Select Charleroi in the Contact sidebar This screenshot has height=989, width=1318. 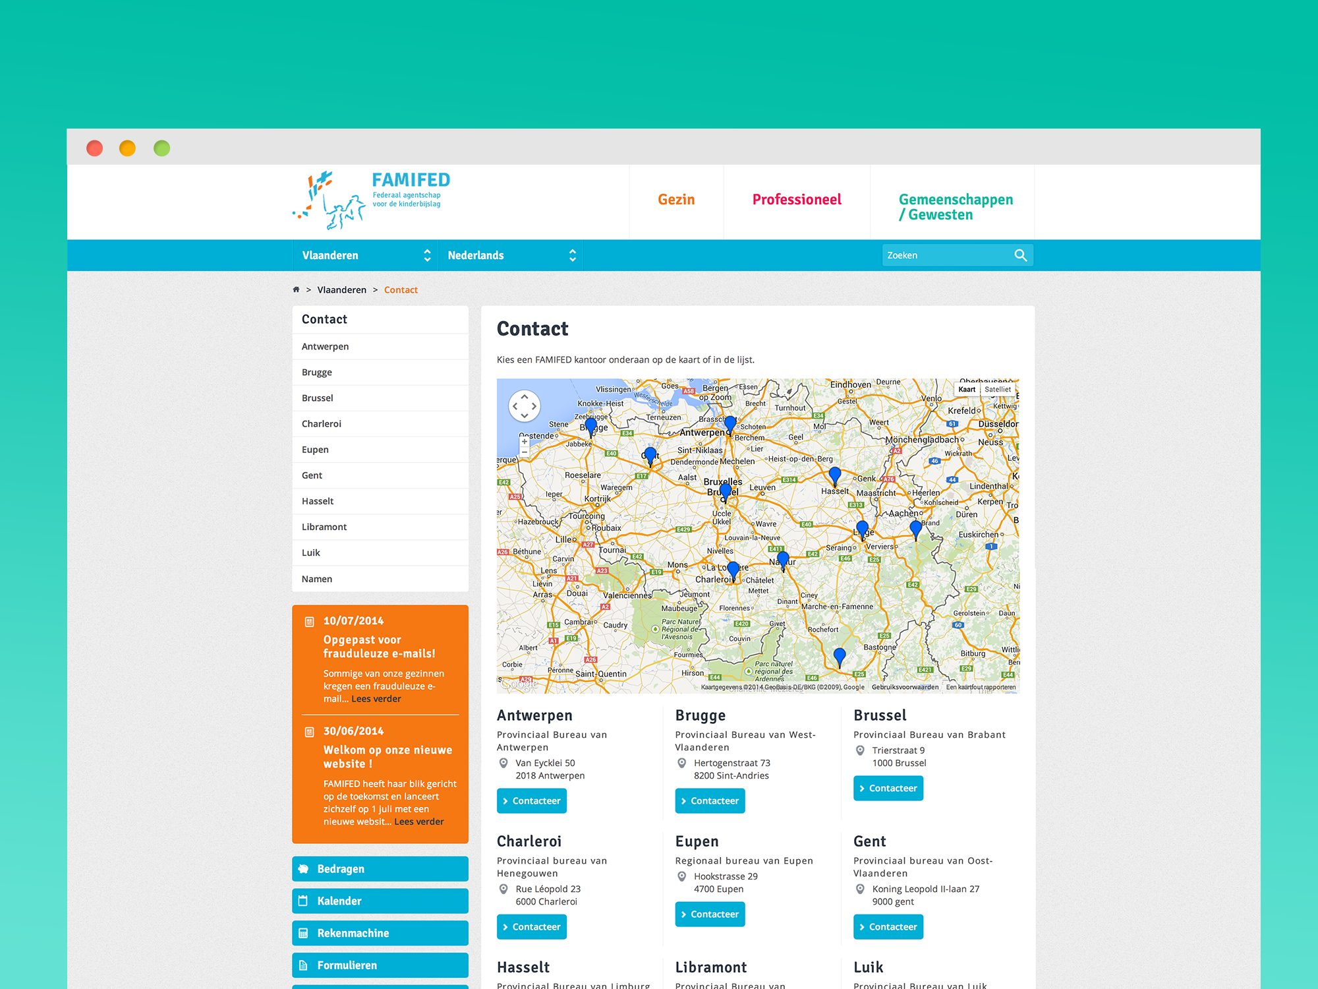point(380,424)
